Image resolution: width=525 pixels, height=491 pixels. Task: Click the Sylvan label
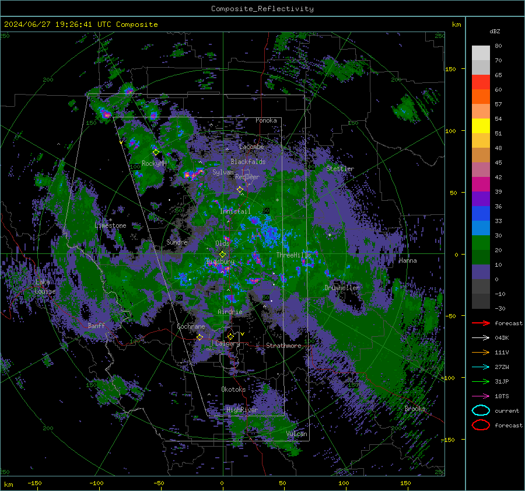pyautogui.click(x=223, y=172)
